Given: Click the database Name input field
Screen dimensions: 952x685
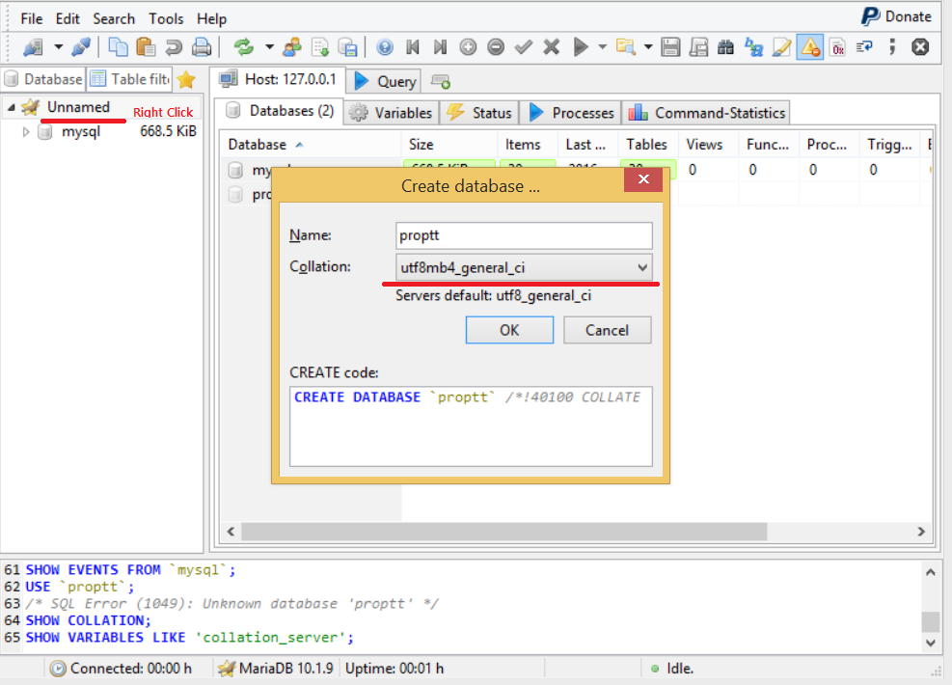Looking at the screenshot, I should click(x=525, y=235).
